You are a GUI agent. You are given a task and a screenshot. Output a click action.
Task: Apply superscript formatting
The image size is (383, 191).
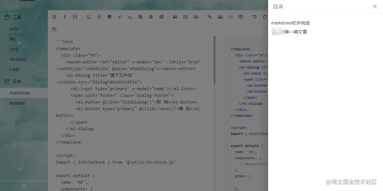pyautogui.click(x=120, y=17)
